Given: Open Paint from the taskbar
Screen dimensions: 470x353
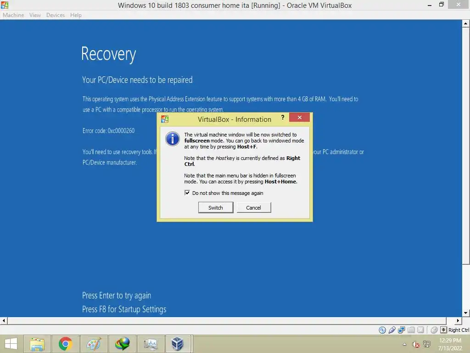Looking at the screenshot, I should (94, 344).
